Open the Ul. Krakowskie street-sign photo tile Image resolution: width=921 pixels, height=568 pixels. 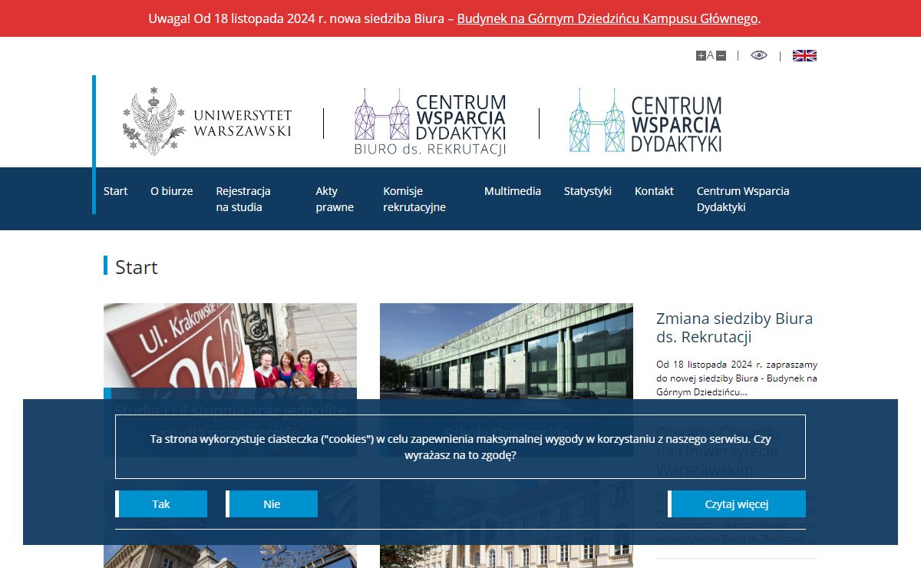pos(230,351)
